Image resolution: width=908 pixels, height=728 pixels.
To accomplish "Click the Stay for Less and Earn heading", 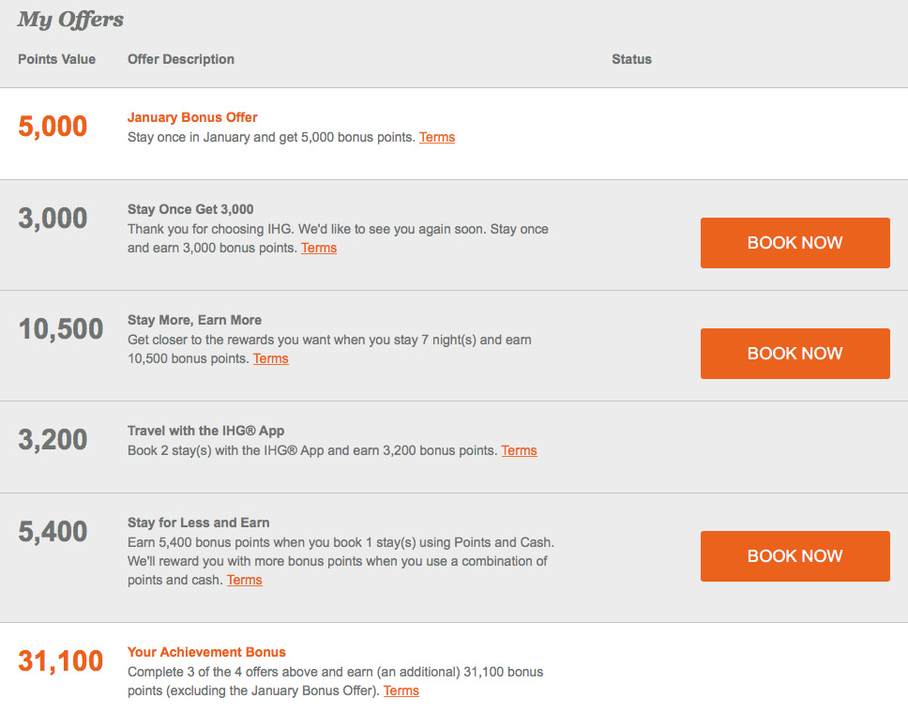I will [x=199, y=523].
